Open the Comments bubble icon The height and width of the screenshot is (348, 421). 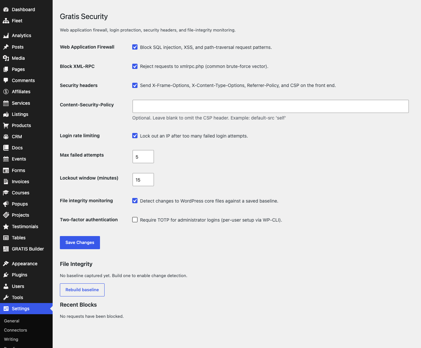pyautogui.click(x=6, y=80)
